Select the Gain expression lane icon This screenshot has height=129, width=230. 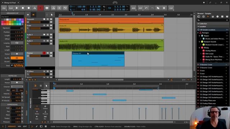(37, 118)
